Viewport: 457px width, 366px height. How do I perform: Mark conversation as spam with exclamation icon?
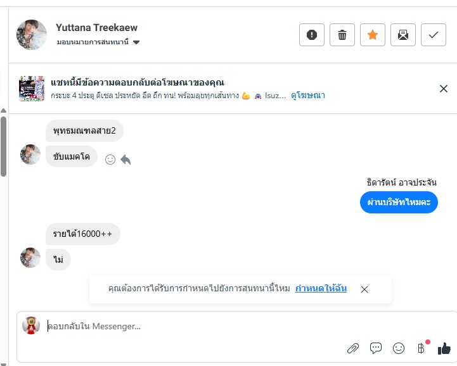(x=312, y=35)
